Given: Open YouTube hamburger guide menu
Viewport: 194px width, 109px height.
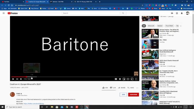Looking at the screenshot, I should [4, 13].
